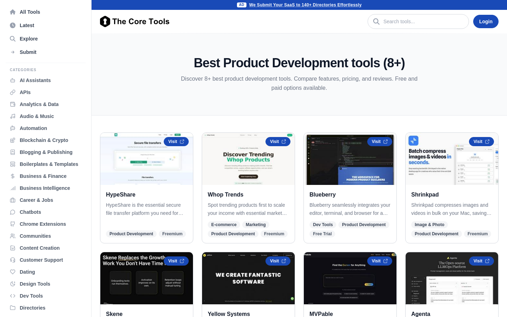Click the Visit button on Yellow Systems
This screenshot has width=507, height=317.
[x=278, y=261]
